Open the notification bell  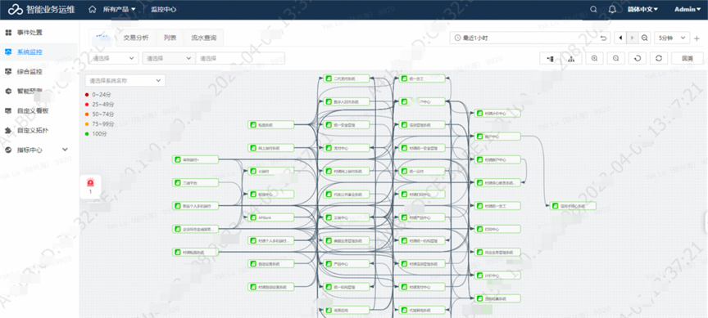612,9
